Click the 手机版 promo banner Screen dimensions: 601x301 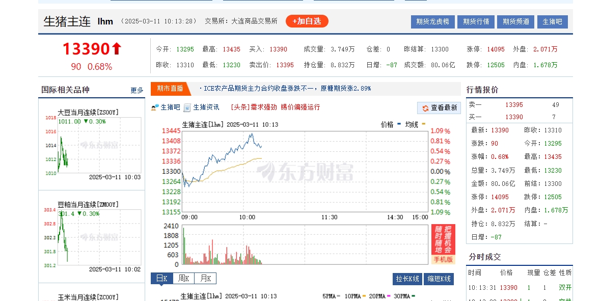click(x=443, y=244)
